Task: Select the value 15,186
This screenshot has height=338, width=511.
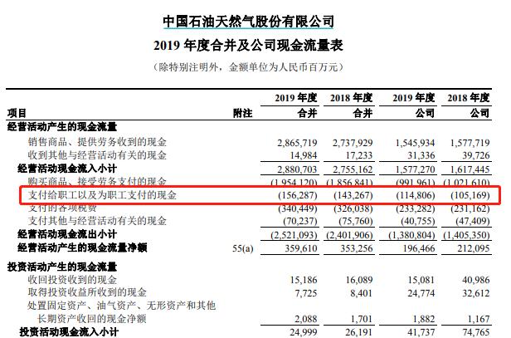Action: coord(304,280)
